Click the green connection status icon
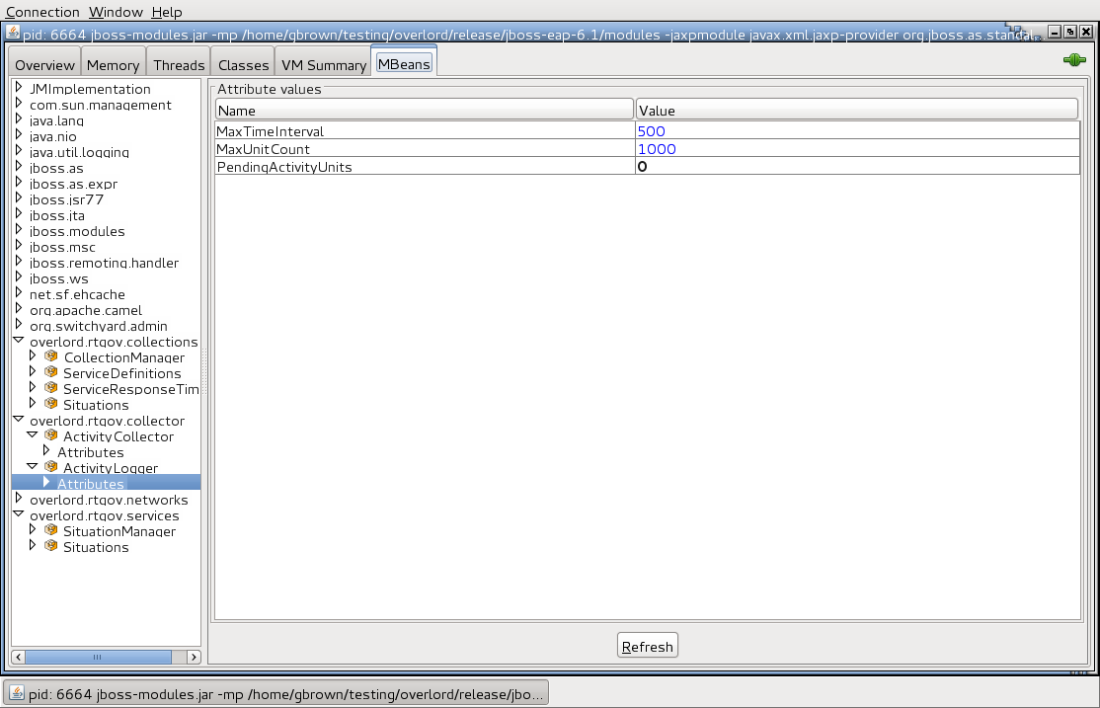 (1073, 59)
